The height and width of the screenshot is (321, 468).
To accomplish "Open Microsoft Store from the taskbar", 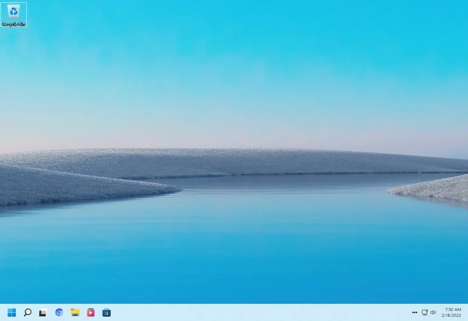I will [x=106, y=312].
